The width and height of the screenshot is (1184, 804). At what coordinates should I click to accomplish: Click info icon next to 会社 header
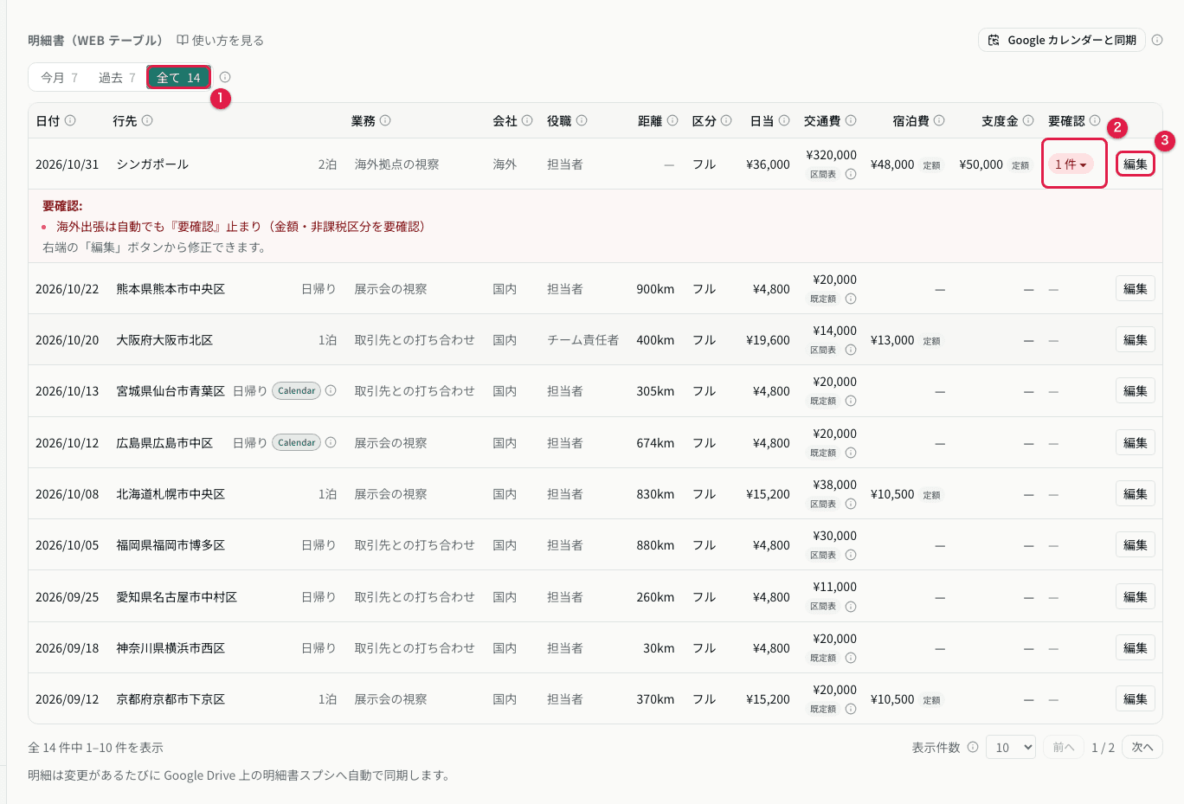click(x=527, y=121)
